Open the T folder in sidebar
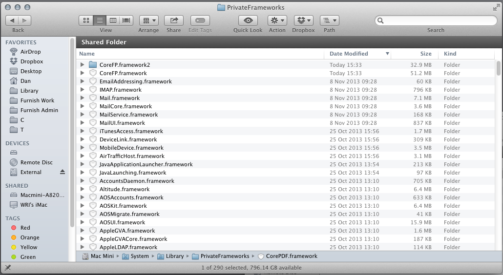 click(x=22, y=130)
